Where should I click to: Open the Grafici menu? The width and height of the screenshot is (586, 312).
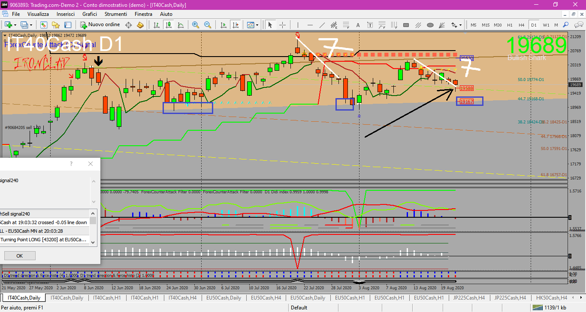(90, 14)
